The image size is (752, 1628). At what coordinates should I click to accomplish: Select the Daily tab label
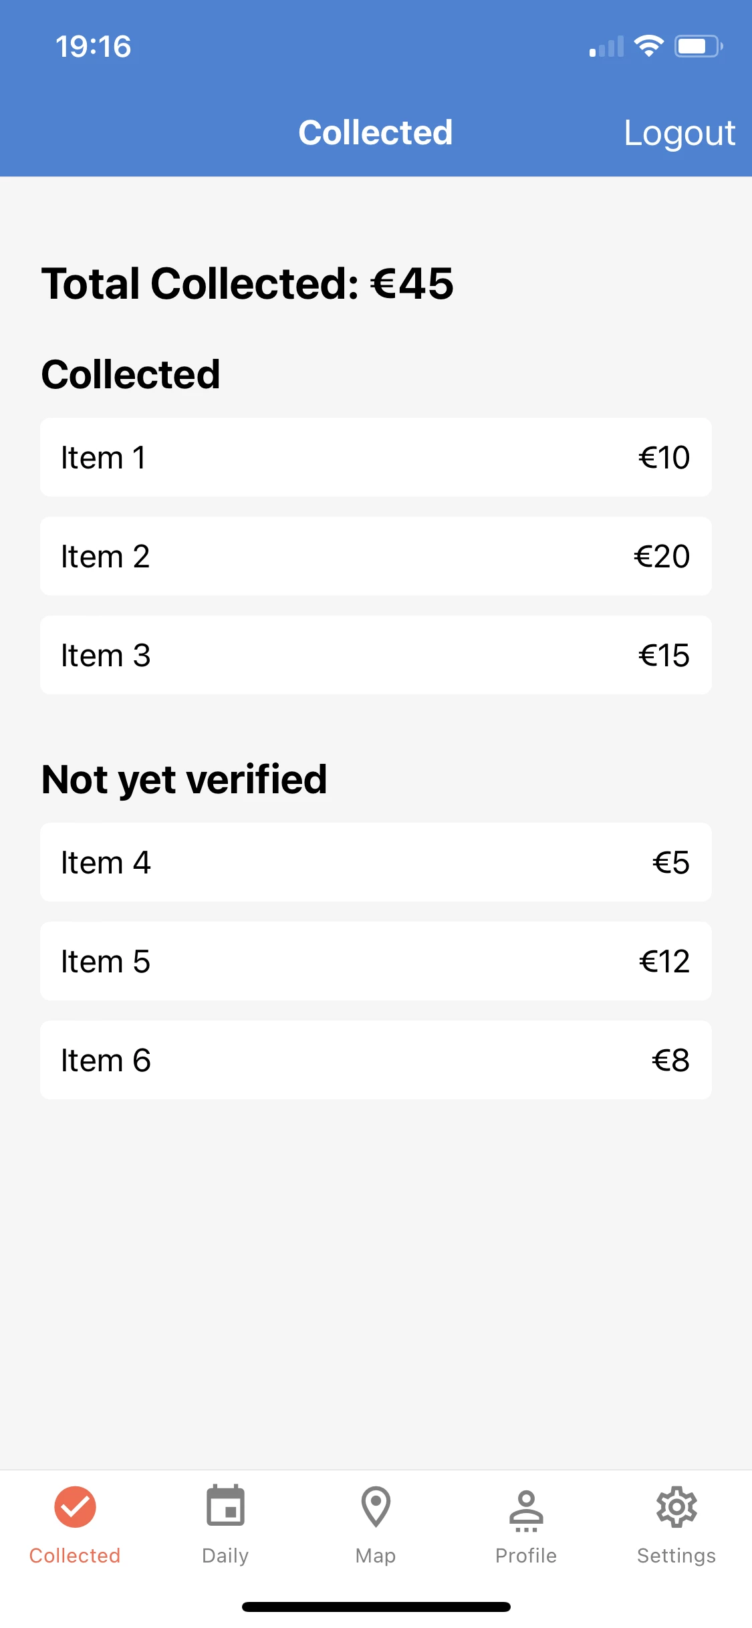(225, 1556)
